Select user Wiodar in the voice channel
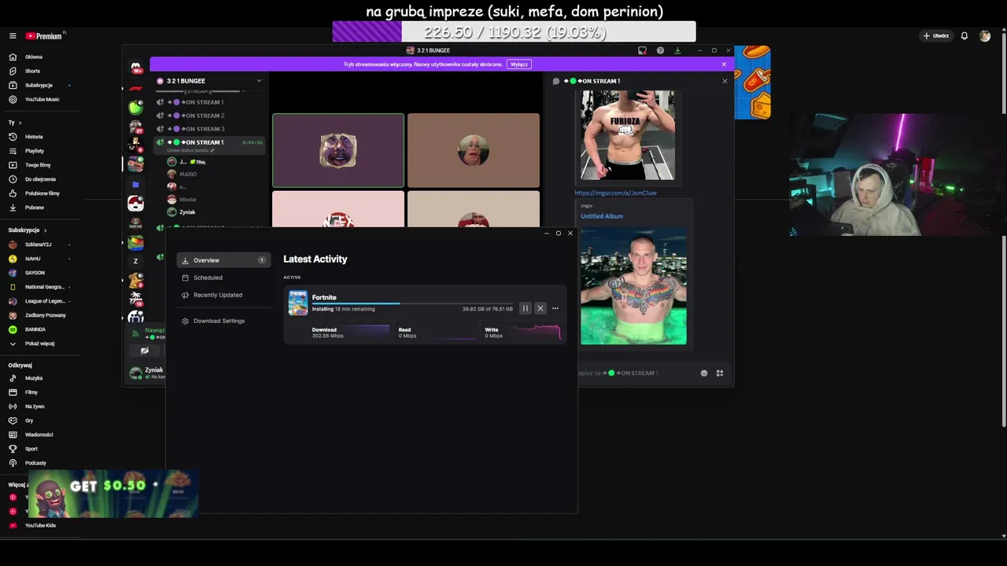This screenshot has height=566, width=1007. pos(188,200)
